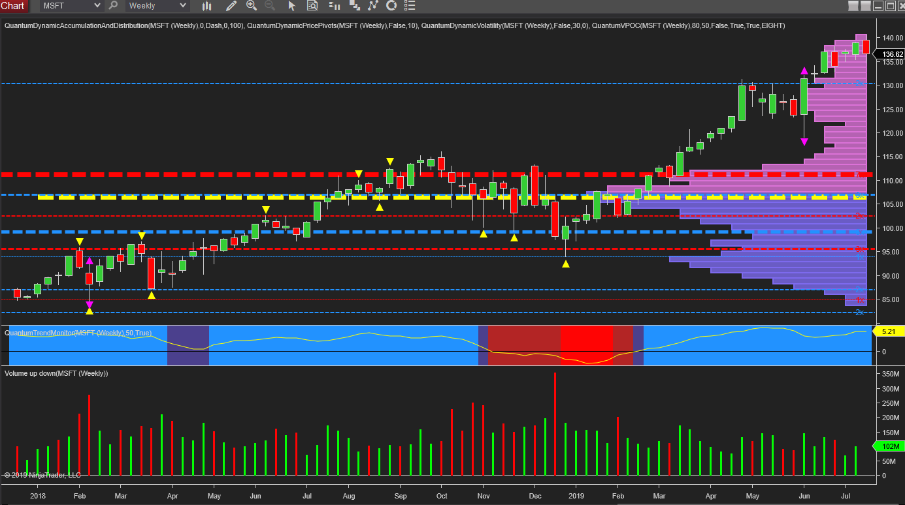Click the indicator label QuantumDynamicAccumulationAndDistribution
Viewport: 905px width, 505px height.
[x=123, y=25]
